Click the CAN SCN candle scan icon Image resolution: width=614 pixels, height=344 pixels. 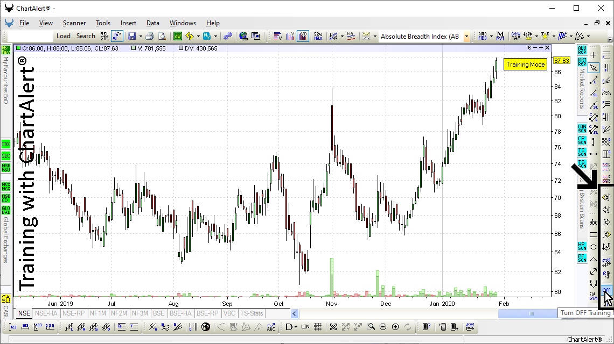coord(582,128)
